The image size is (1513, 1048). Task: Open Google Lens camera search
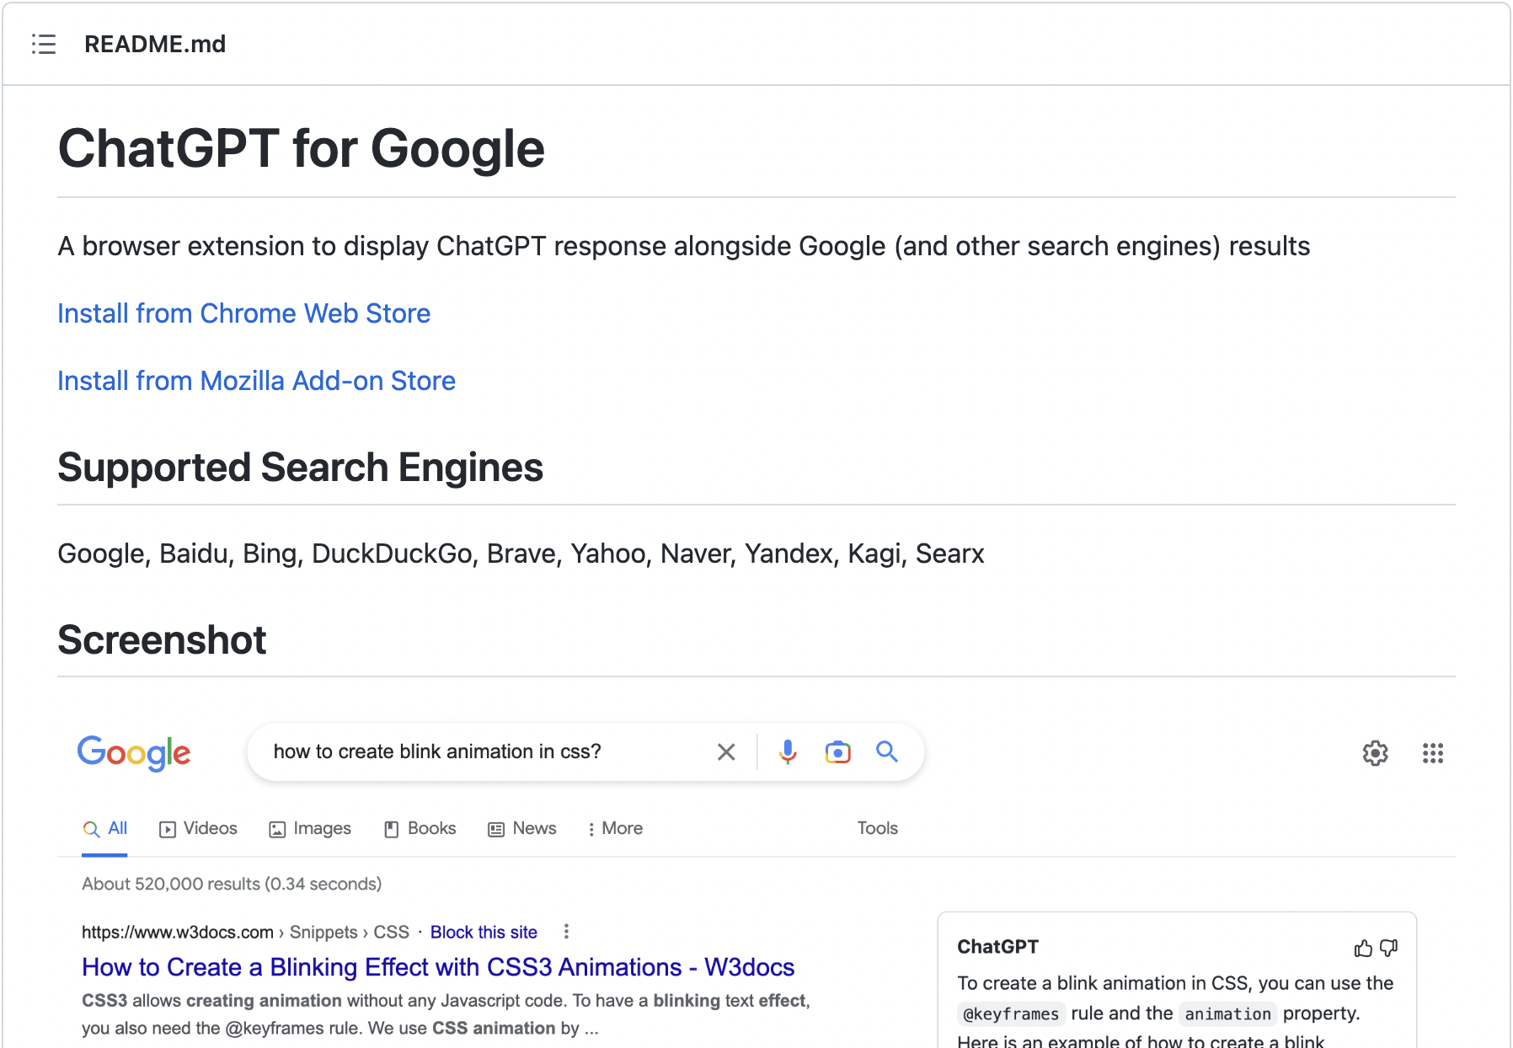(837, 751)
